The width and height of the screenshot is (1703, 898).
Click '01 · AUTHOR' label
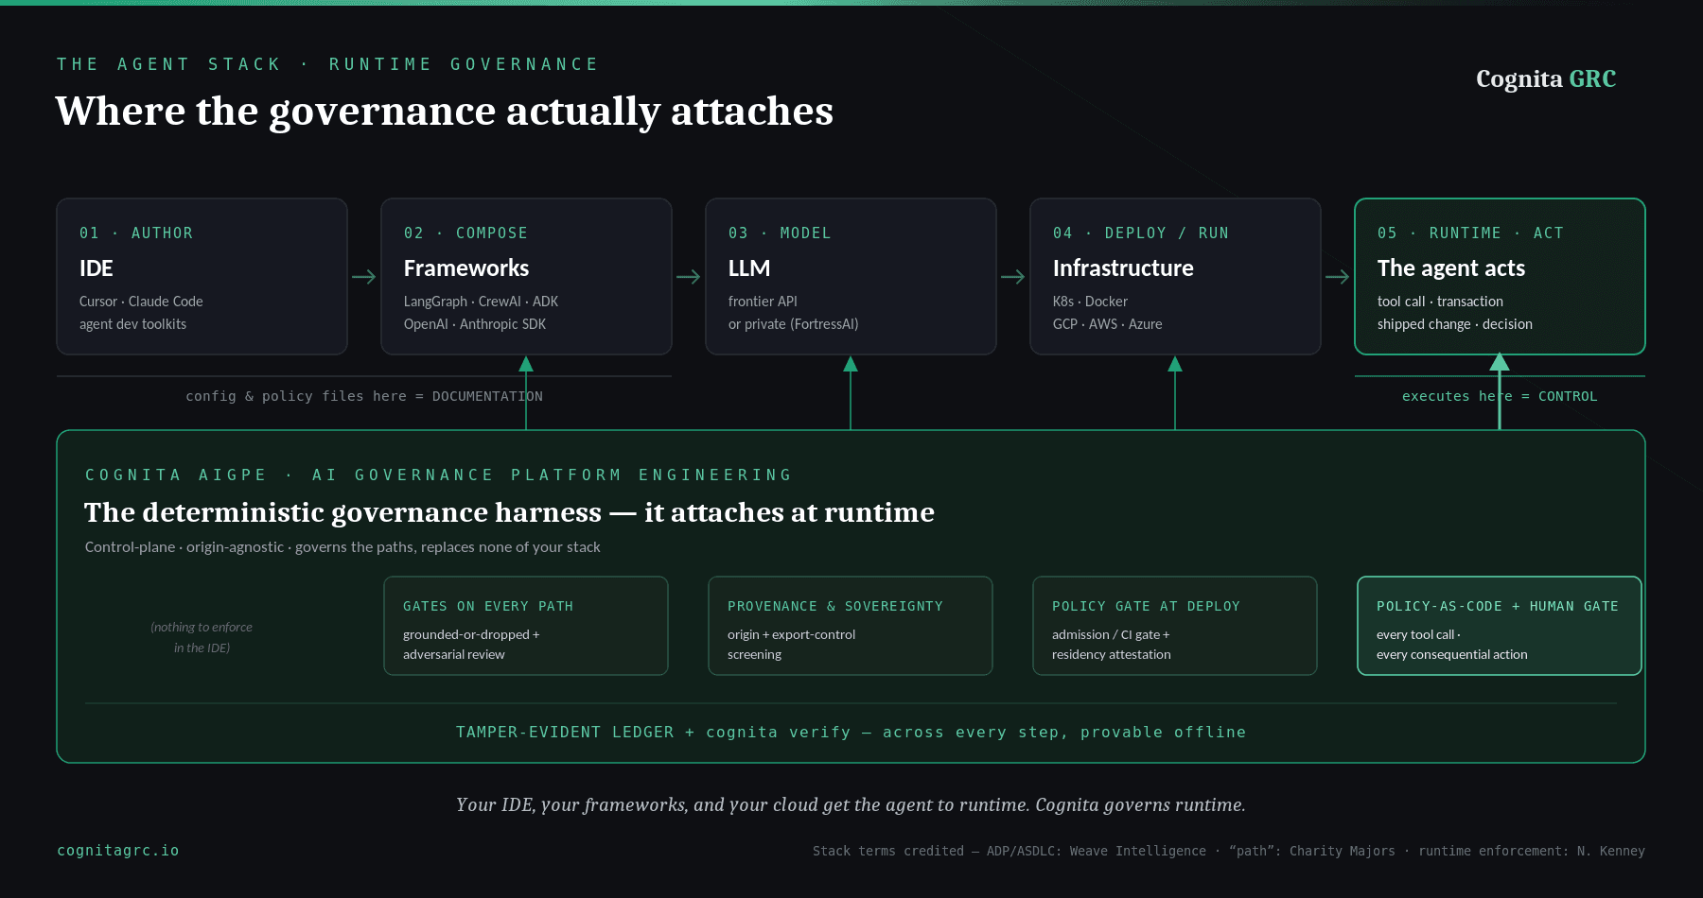click(136, 233)
